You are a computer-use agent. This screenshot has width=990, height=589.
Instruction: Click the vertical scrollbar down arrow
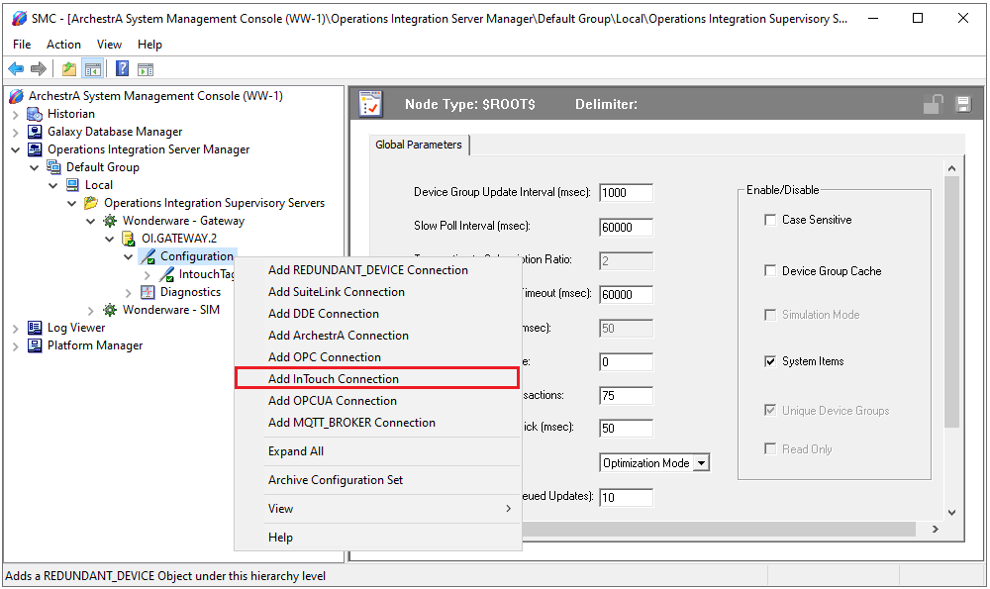click(x=952, y=513)
